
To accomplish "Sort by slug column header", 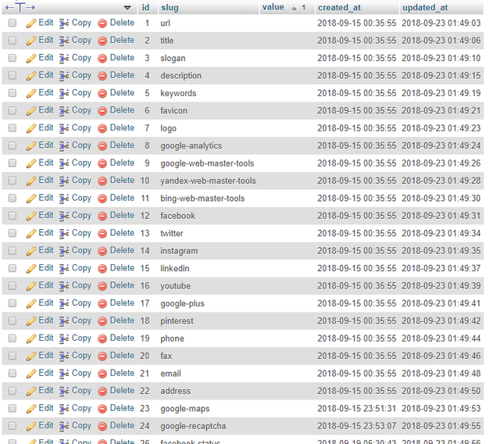I will pyautogui.click(x=170, y=8).
